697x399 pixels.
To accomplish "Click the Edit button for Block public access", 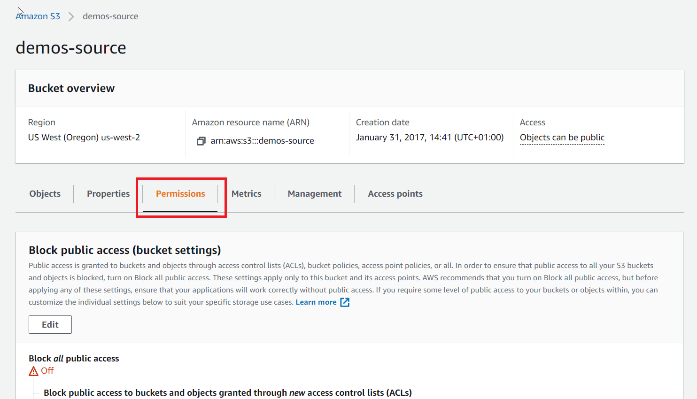I will pyautogui.click(x=50, y=324).
